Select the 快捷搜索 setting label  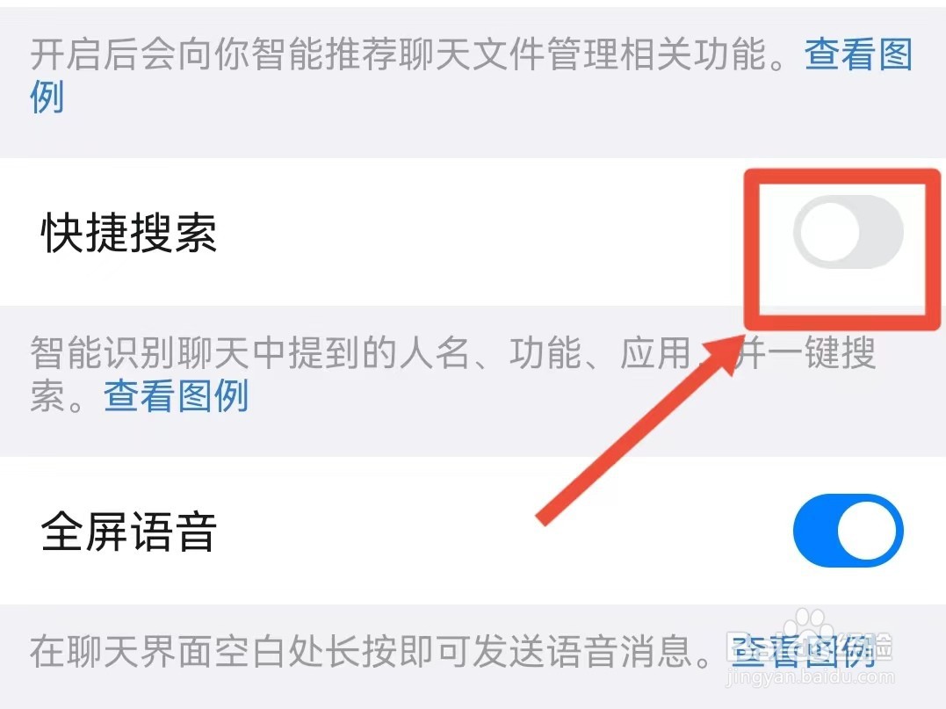pos(128,232)
